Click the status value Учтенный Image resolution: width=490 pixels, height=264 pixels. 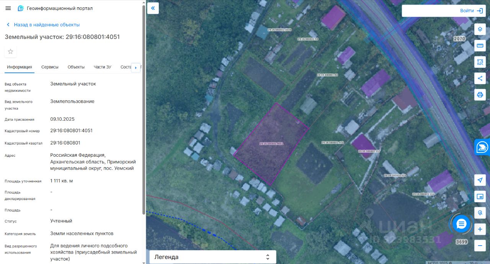coord(61,221)
